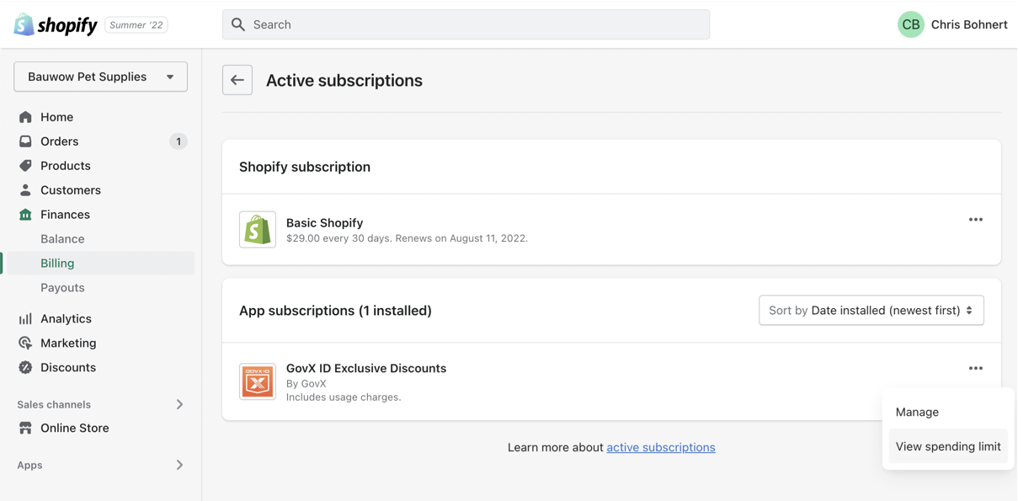Click the 'App subscriptions (1 installed)' heading
This screenshot has width=1018, height=501.
click(335, 311)
